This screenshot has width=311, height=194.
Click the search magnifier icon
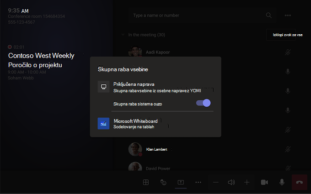[269, 15]
